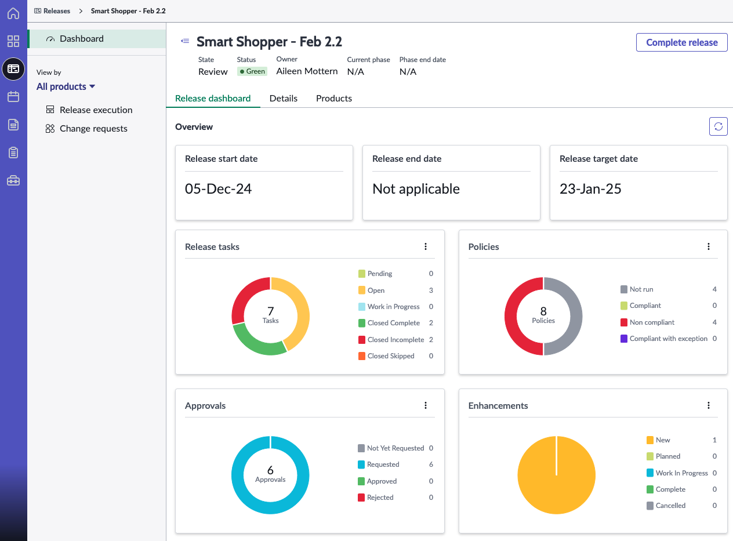Click the Release execution icon
The height and width of the screenshot is (541, 733).
pyautogui.click(x=50, y=110)
